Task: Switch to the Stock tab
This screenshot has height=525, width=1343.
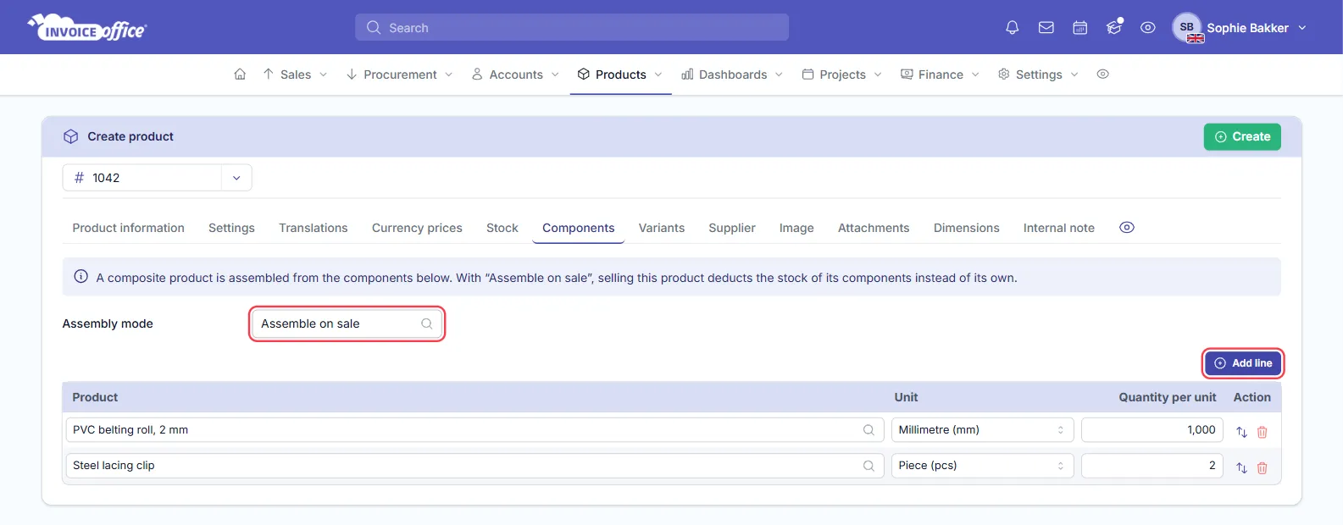Action: [x=502, y=228]
